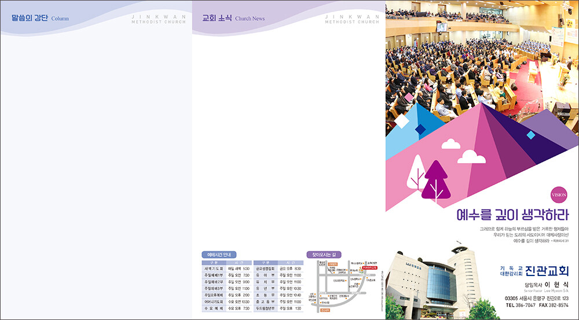
Task: Click the 예배시간 안내 label
Action: click(218, 255)
